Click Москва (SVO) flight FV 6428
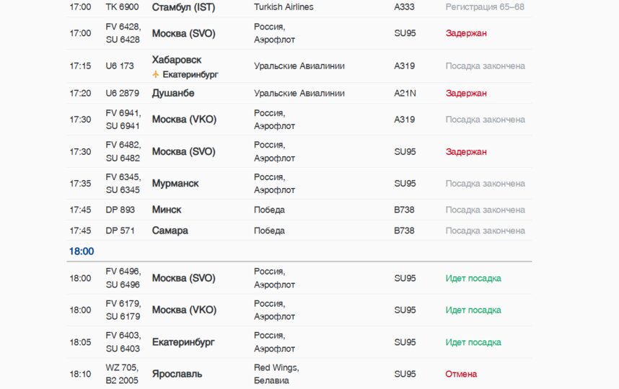The height and width of the screenshot is (389, 619). coord(299,33)
